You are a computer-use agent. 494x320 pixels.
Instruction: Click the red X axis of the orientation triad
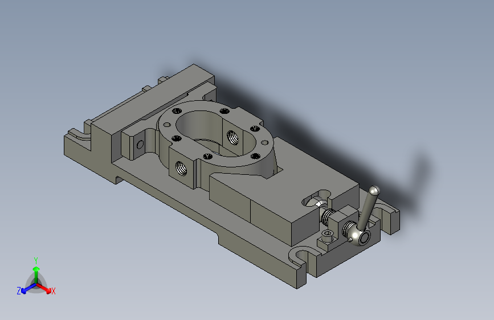point(44,289)
